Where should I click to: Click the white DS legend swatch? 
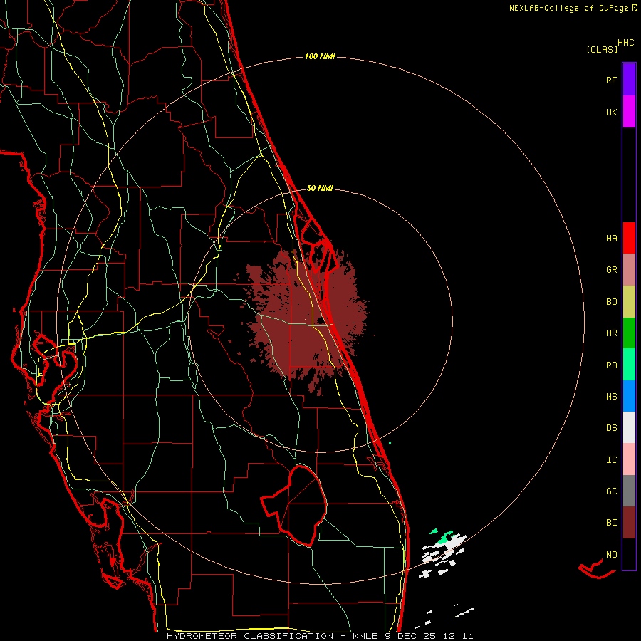[x=629, y=427]
